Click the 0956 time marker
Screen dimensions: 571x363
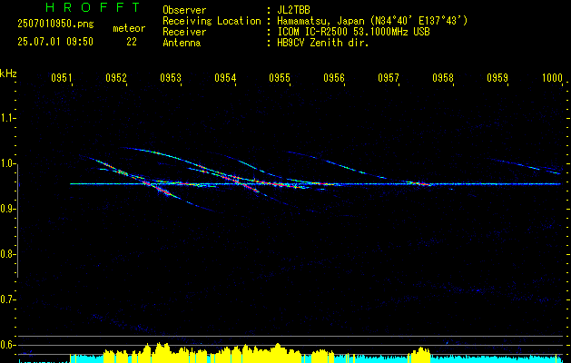334,78
